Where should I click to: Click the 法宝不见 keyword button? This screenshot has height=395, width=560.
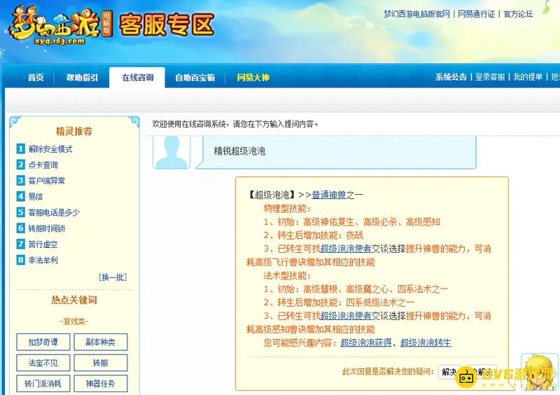point(43,363)
